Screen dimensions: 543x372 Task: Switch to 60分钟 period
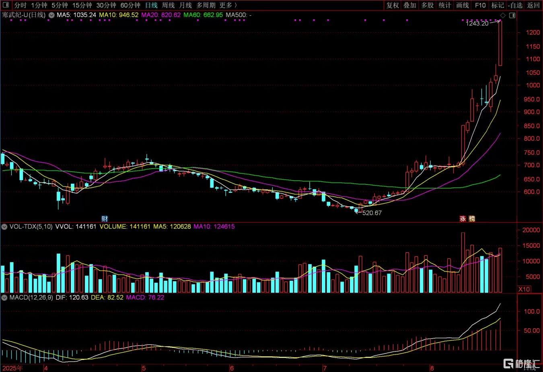[x=130, y=5]
